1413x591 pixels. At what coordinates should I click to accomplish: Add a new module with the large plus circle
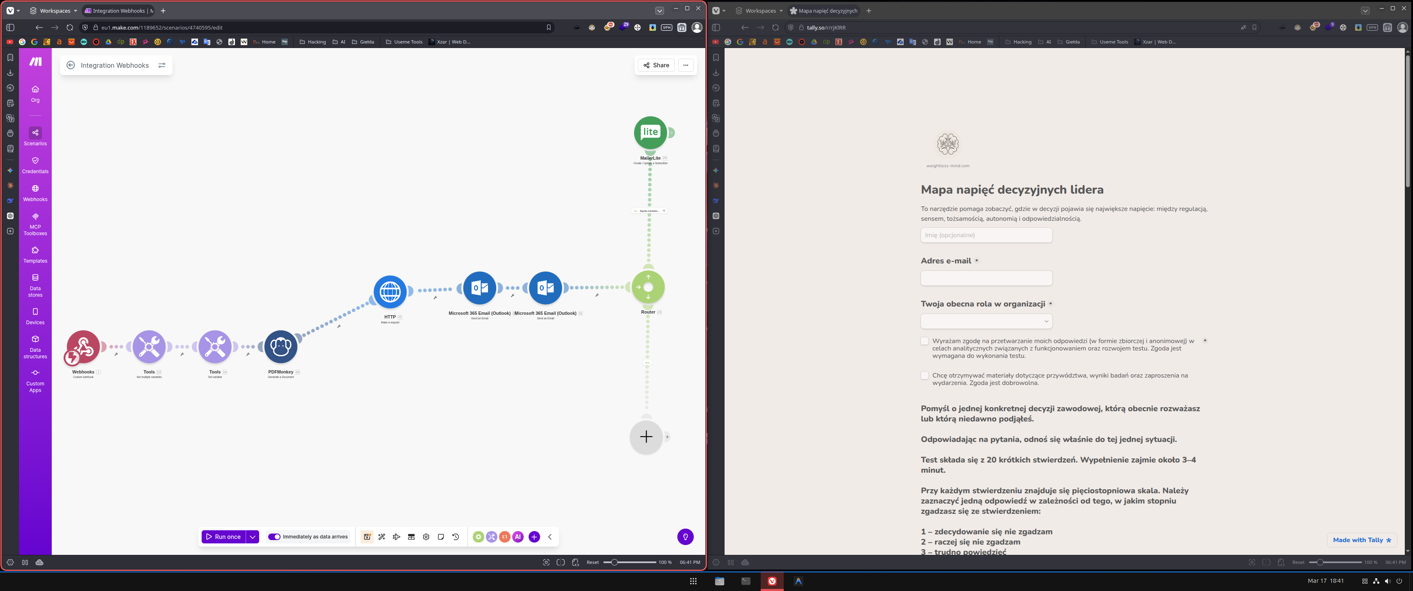click(x=646, y=436)
